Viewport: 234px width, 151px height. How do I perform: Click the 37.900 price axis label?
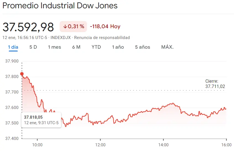12,61
